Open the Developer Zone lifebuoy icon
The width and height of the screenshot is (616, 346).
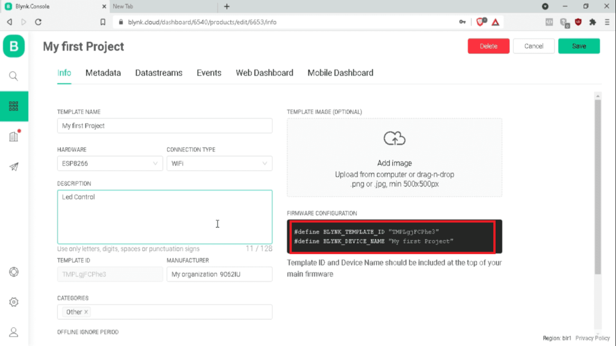(13, 272)
